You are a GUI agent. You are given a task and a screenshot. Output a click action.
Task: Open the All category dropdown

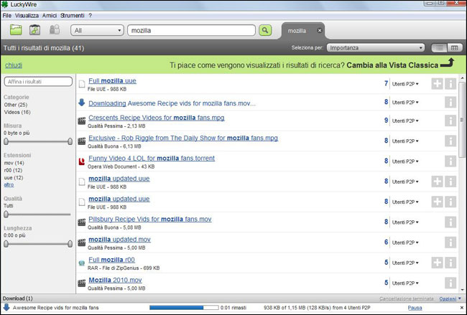[x=97, y=31]
